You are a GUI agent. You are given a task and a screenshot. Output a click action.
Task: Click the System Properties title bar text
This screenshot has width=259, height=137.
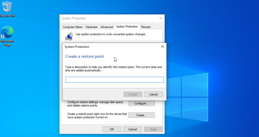pos(74,18)
